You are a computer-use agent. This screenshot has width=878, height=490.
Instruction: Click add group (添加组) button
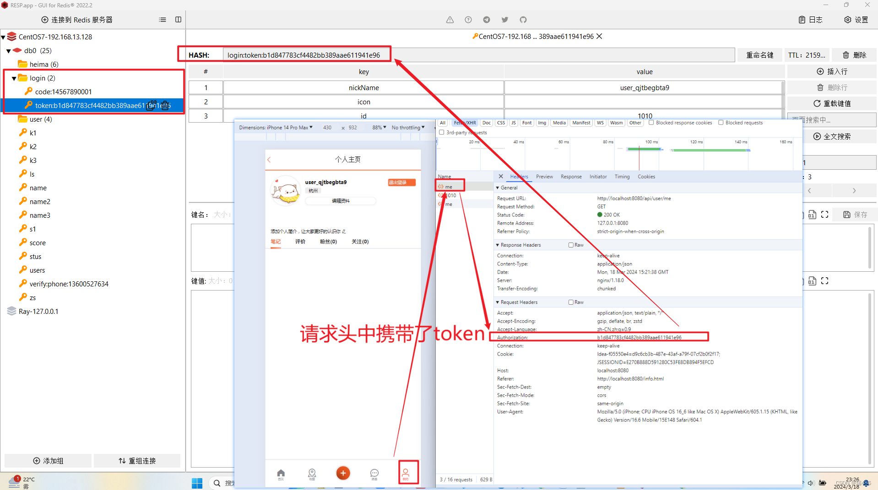tap(48, 461)
